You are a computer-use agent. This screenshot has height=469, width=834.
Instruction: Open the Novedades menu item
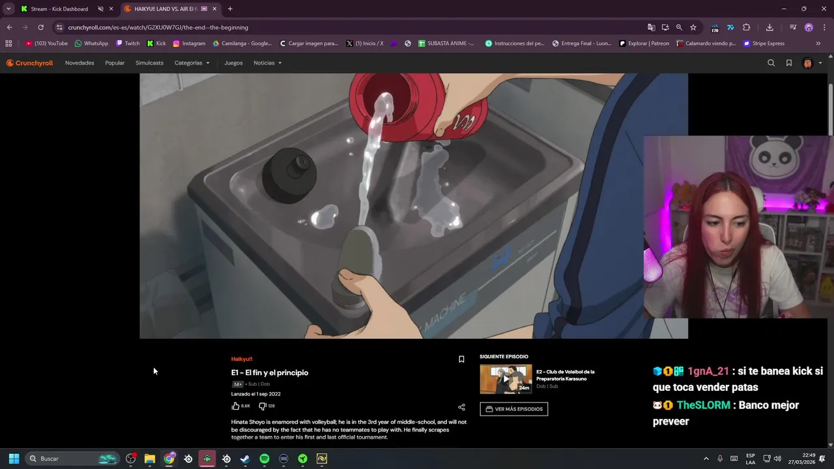[x=79, y=63]
